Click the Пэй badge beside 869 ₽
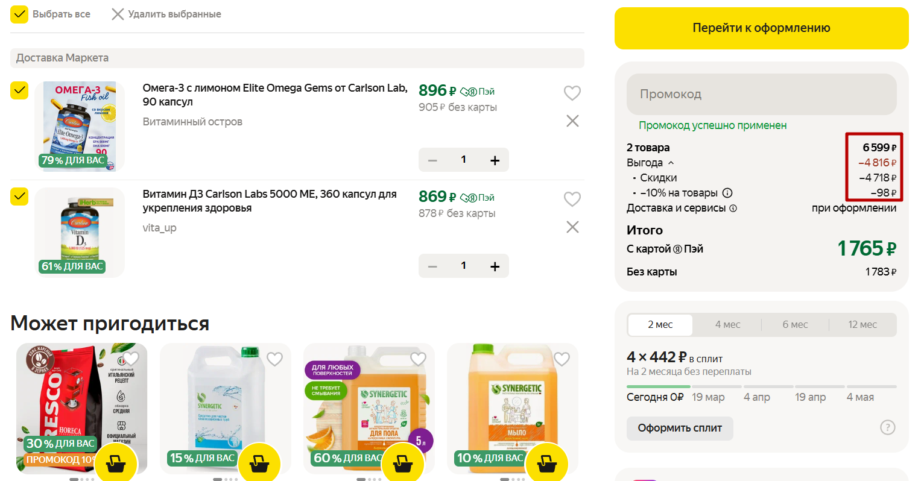This screenshot has width=924, height=481. point(477,198)
